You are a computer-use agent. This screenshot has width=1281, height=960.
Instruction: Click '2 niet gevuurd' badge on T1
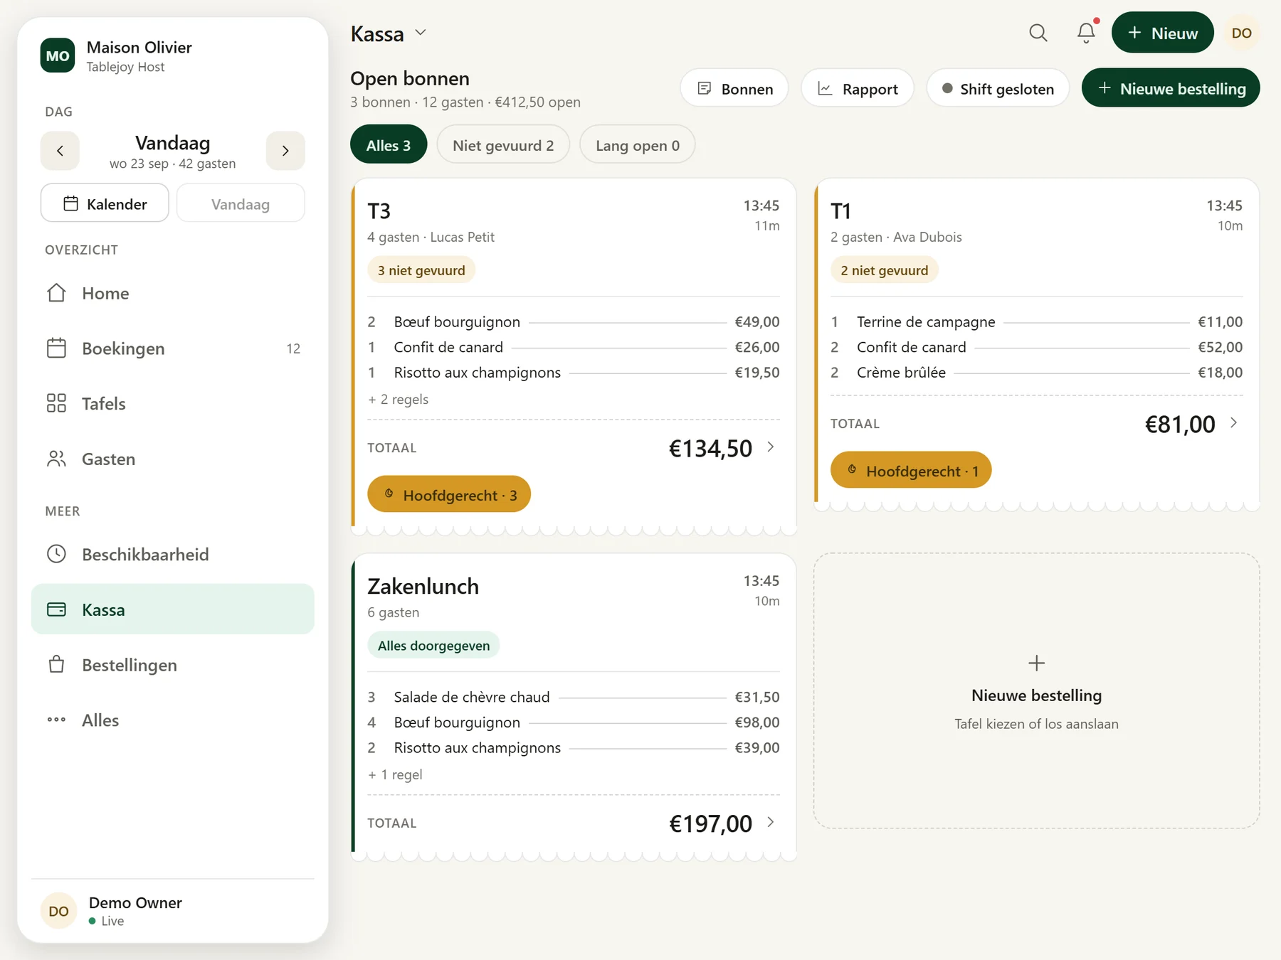885,270
